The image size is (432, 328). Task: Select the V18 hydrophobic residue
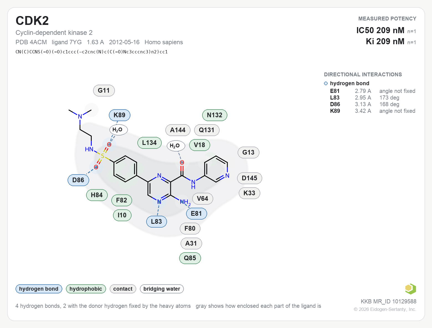[x=199, y=145]
